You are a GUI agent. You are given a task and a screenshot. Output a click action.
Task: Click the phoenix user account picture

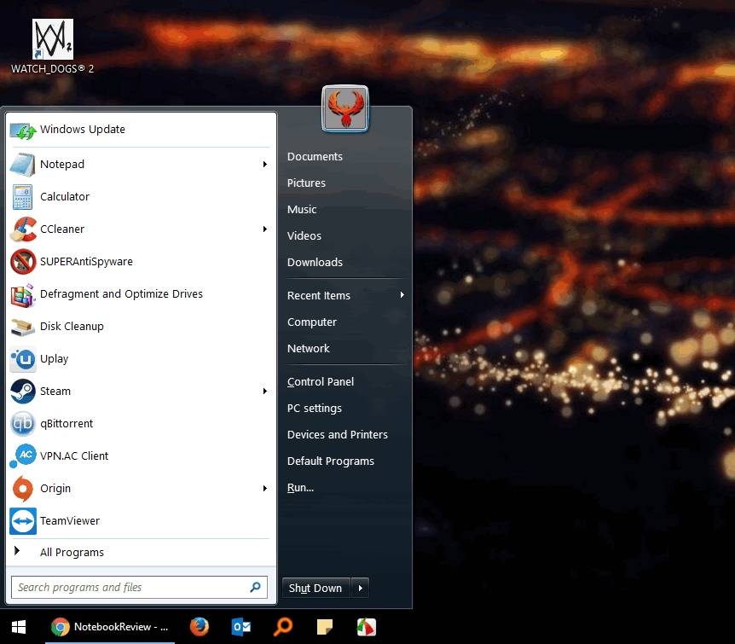(345, 109)
